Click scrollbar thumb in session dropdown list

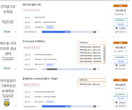pyautogui.click(x=104, y=54)
